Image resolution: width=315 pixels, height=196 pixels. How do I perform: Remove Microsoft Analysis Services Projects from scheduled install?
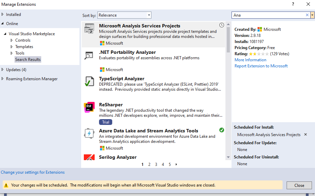tap(306, 134)
